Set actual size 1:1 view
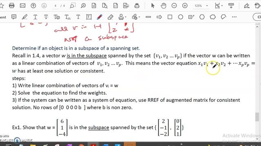Screen dimensions: 261x146 [x=94, y=6]
